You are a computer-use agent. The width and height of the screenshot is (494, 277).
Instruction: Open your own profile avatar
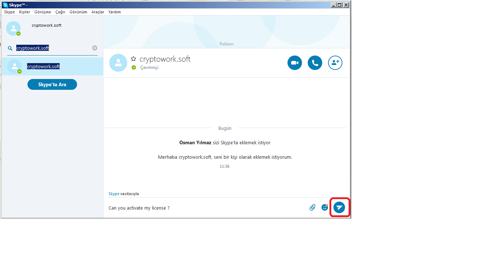(13, 28)
